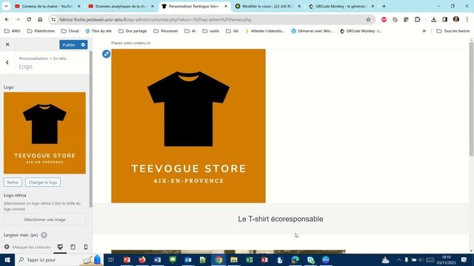Click the Chrome profile avatar
This screenshot has width=474, height=266.
(x=456, y=20)
